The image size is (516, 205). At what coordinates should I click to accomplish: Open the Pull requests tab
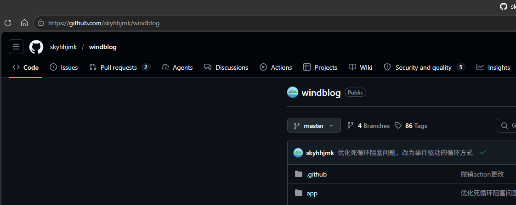click(x=119, y=67)
